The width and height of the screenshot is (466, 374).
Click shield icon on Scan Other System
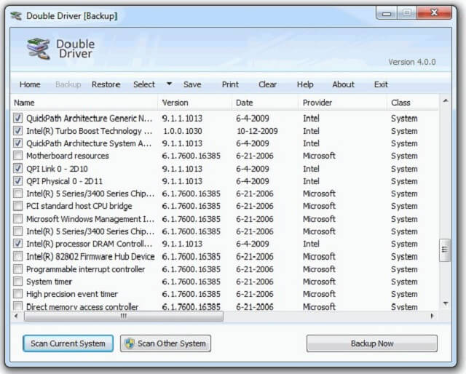(x=130, y=343)
